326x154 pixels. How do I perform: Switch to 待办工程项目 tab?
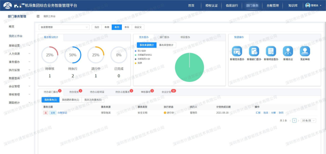97,92
